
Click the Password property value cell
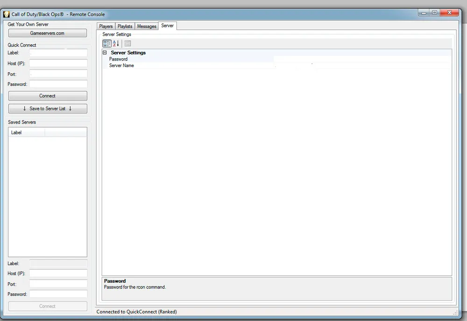(x=362, y=59)
